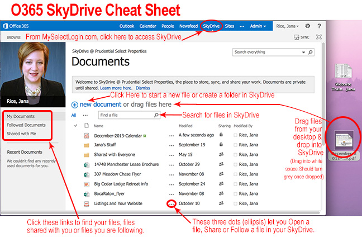The height and width of the screenshot is (247, 362).
Task: Open Sites in the top navigation
Action: [x=230, y=26]
